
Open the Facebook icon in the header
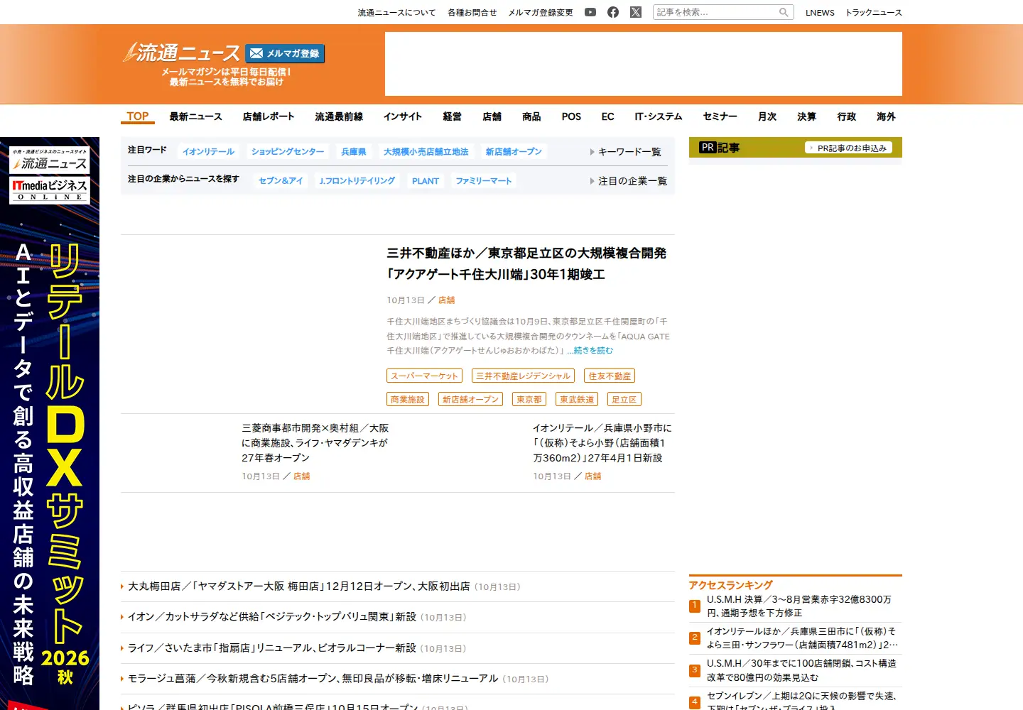click(613, 12)
